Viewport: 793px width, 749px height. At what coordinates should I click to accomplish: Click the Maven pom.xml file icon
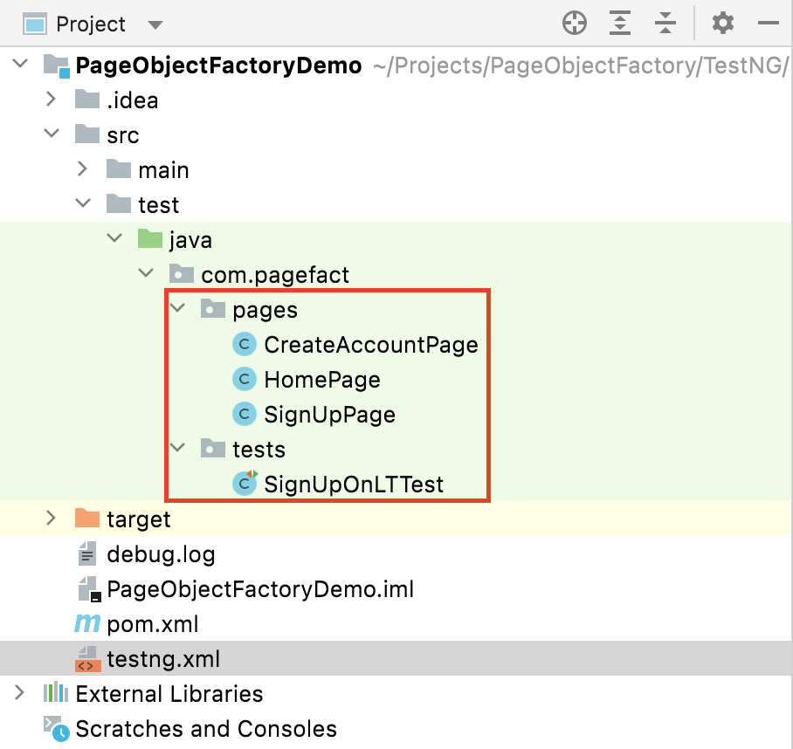click(87, 624)
